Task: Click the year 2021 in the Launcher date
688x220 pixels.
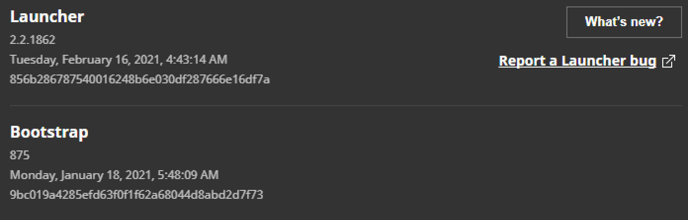Action: click(x=144, y=60)
